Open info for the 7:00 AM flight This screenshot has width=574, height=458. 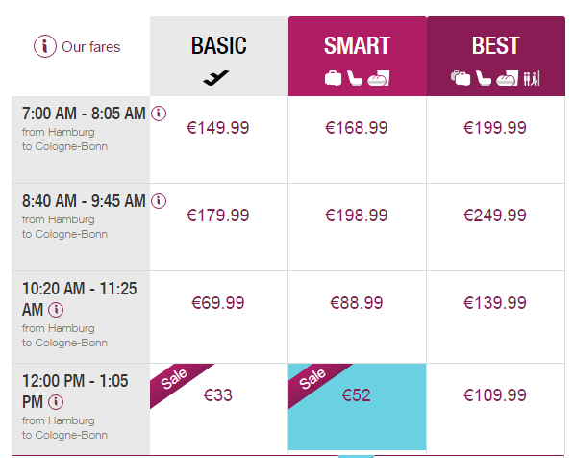159,114
